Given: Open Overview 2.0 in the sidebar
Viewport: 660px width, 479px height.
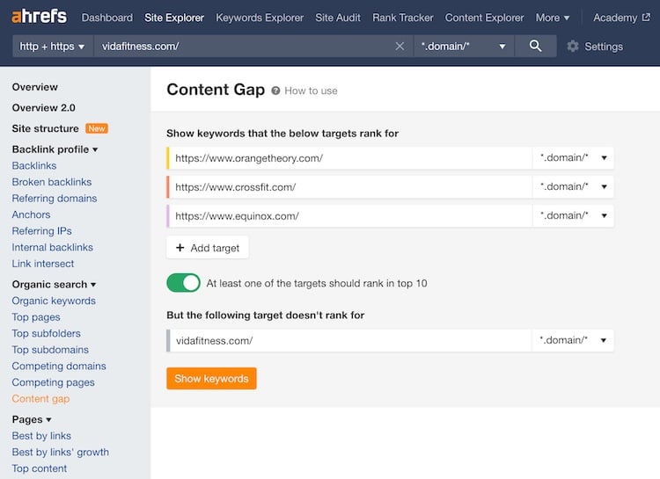Looking at the screenshot, I should (43, 107).
